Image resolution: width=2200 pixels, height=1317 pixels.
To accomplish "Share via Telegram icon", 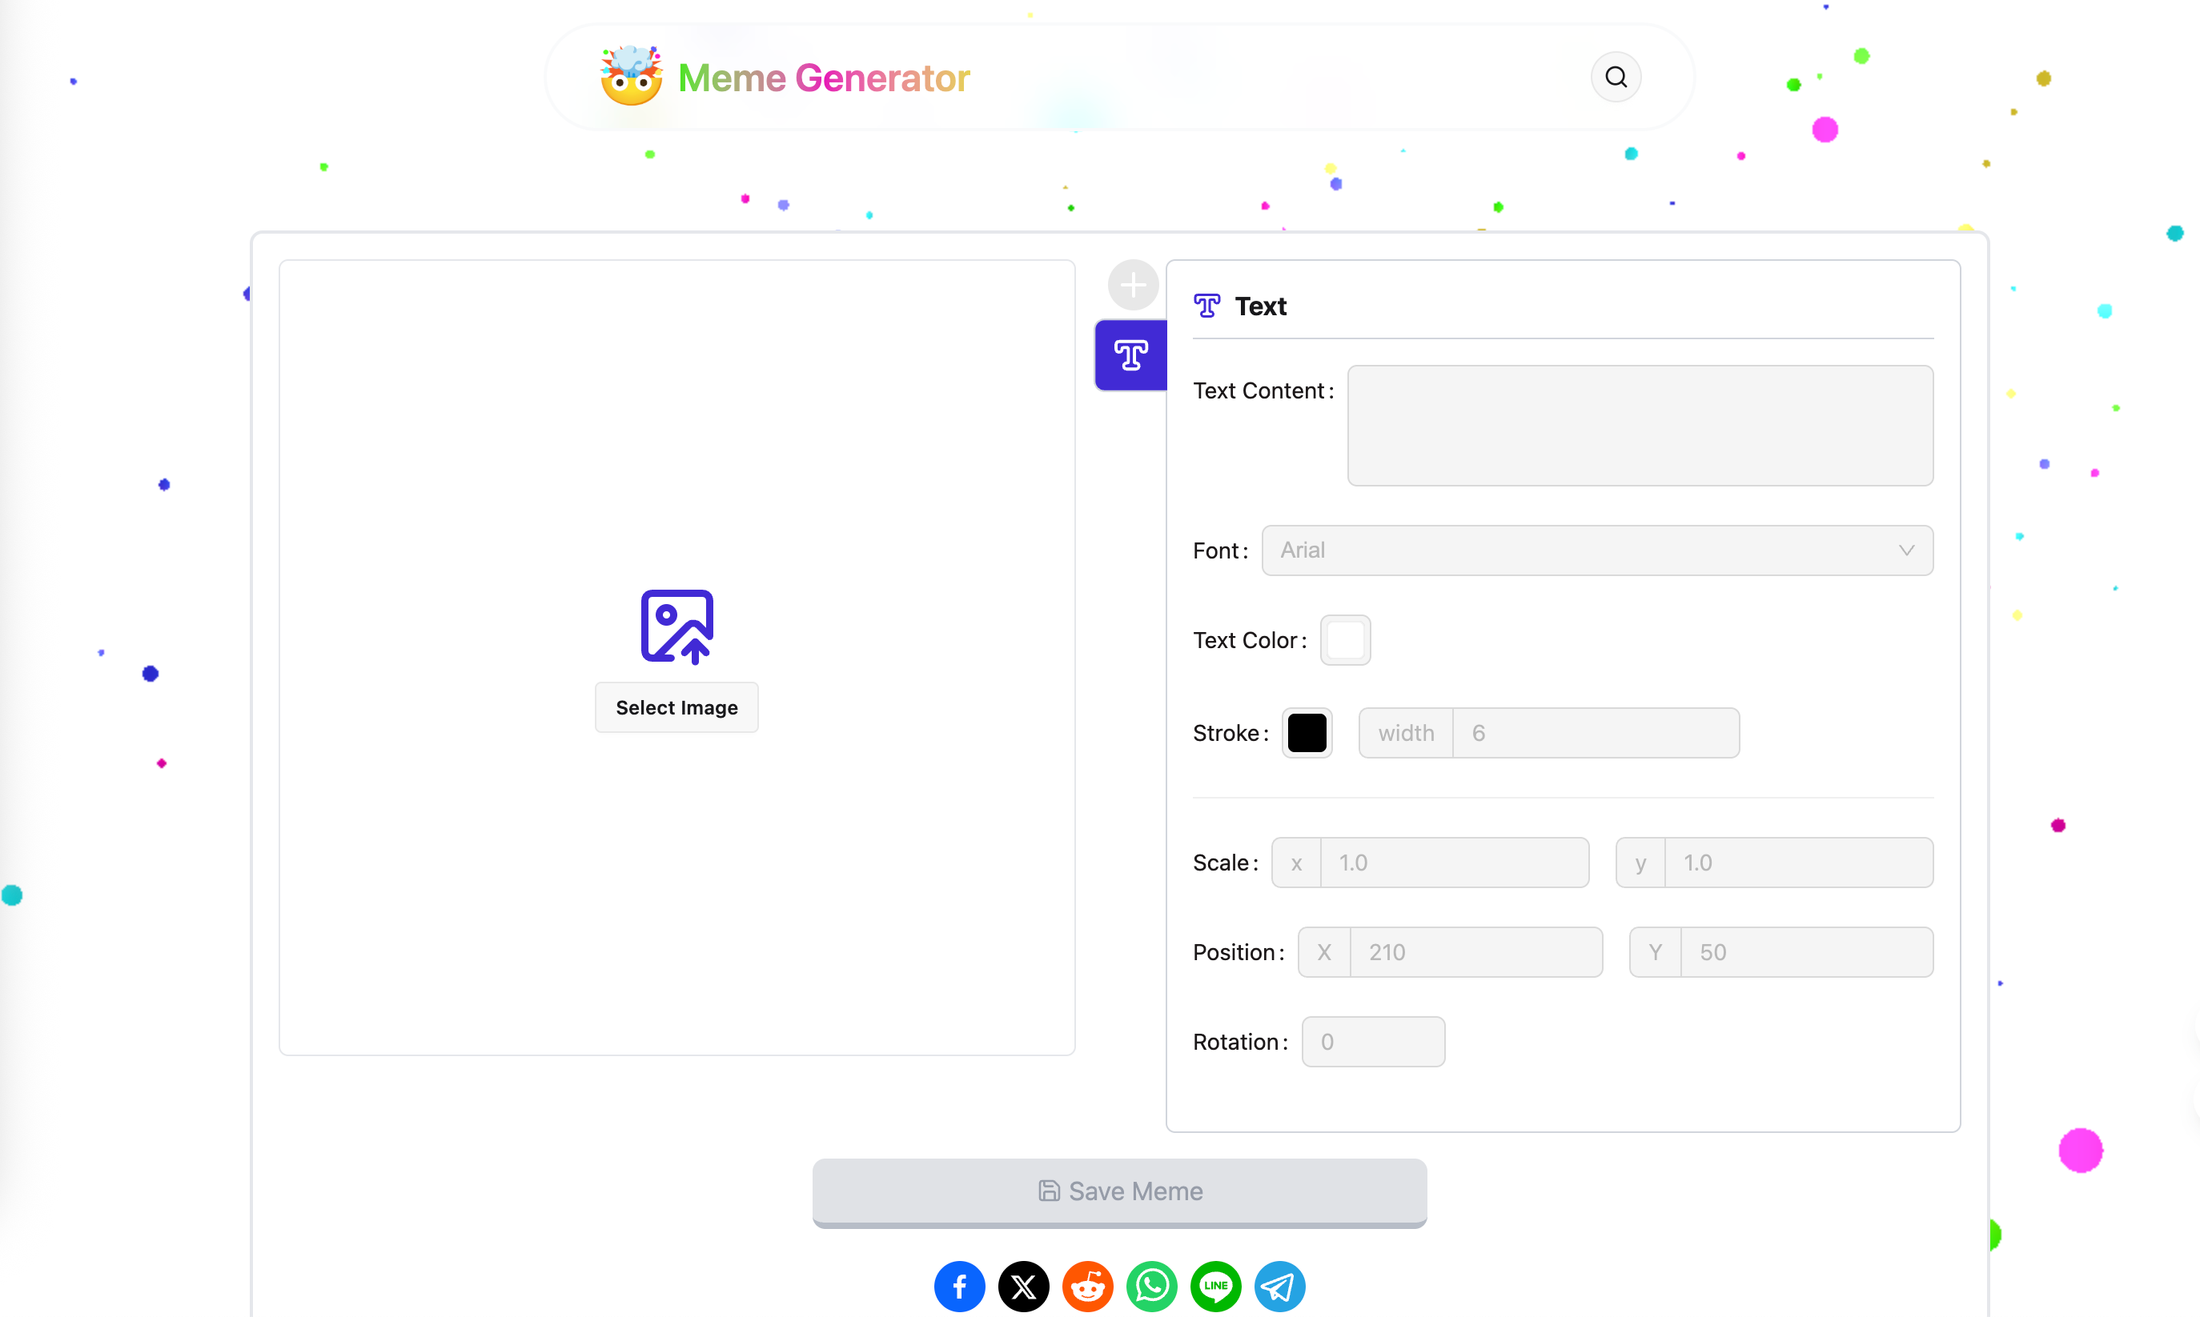I will [x=1279, y=1286].
